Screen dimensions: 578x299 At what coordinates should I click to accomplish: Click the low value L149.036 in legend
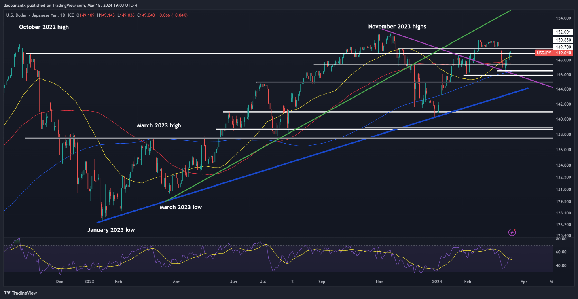127,15
